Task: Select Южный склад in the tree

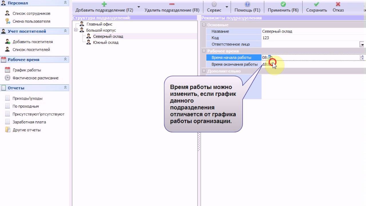Action: 106,42
